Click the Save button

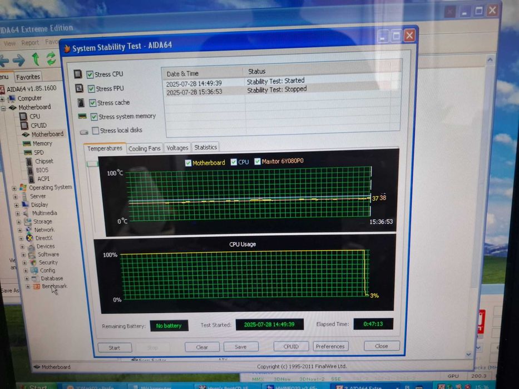(x=241, y=347)
